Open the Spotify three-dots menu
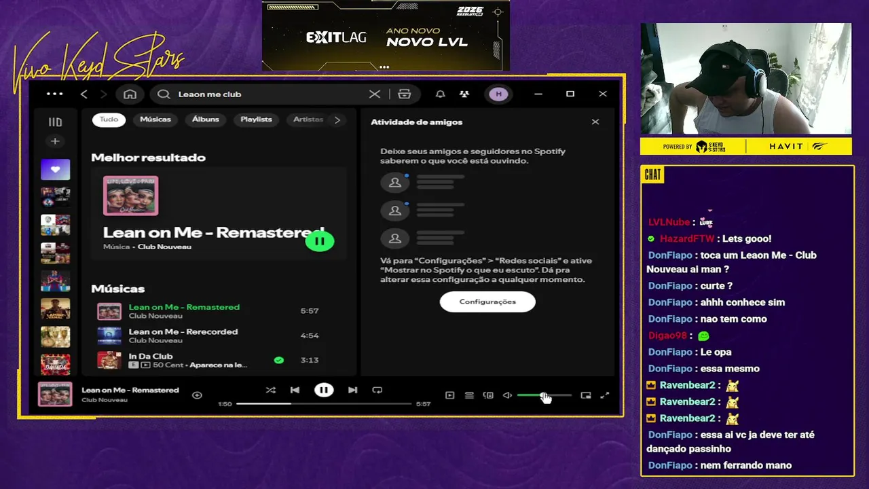This screenshot has width=869, height=489. pyautogui.click(x=54, y=94)
